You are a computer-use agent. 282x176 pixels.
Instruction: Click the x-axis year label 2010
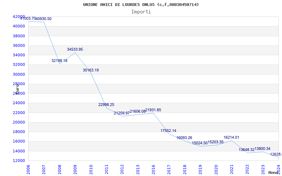pos(91,170)
